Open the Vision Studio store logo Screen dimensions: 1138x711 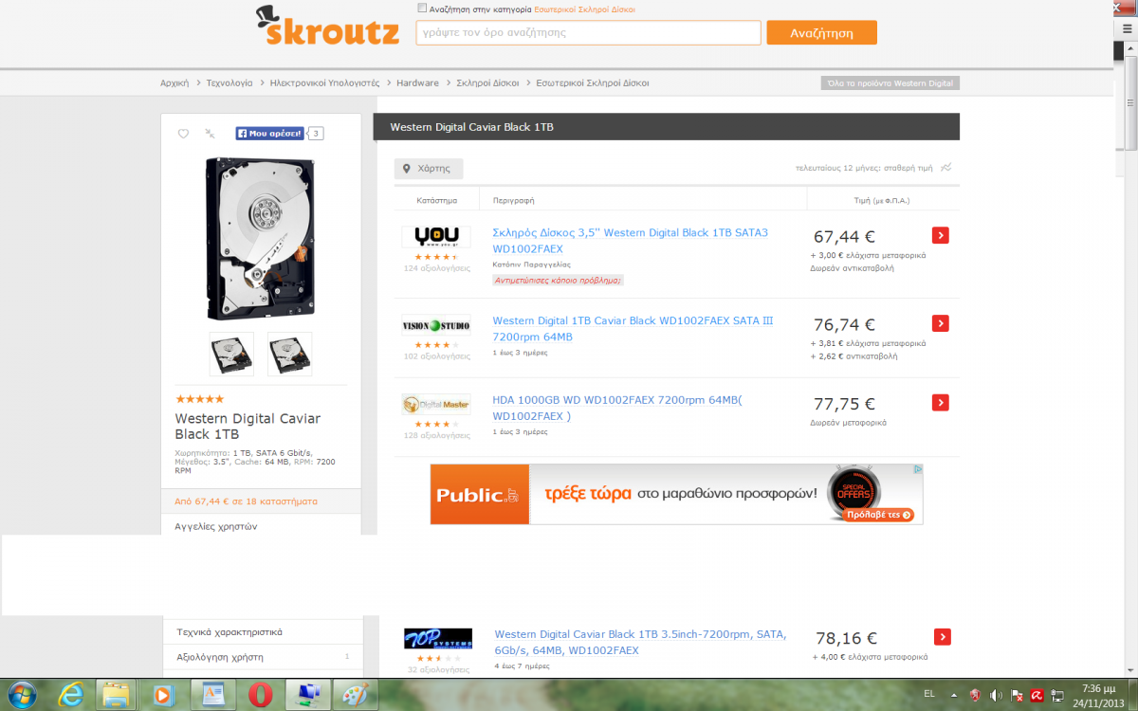(435, 325)
